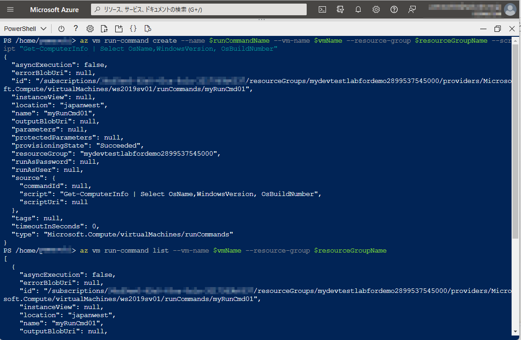Image resolution: width=521 pixels, height=340 pixels.
Task: Restart Cloud Shell with the power icon
Action: (61, 28)
